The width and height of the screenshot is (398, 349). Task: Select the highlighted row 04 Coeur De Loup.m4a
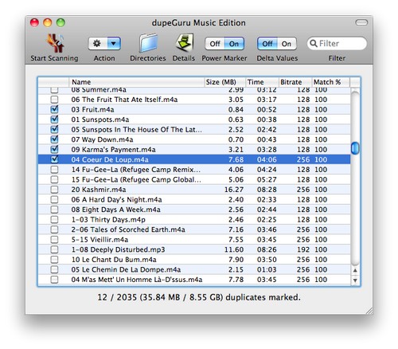(194, 159)
